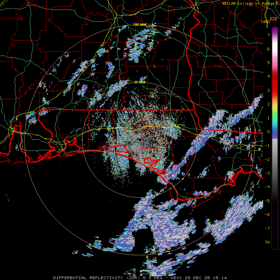Click the '-7' tick label on legend
The height and width of the screenshot is (280, 280).
267,228
